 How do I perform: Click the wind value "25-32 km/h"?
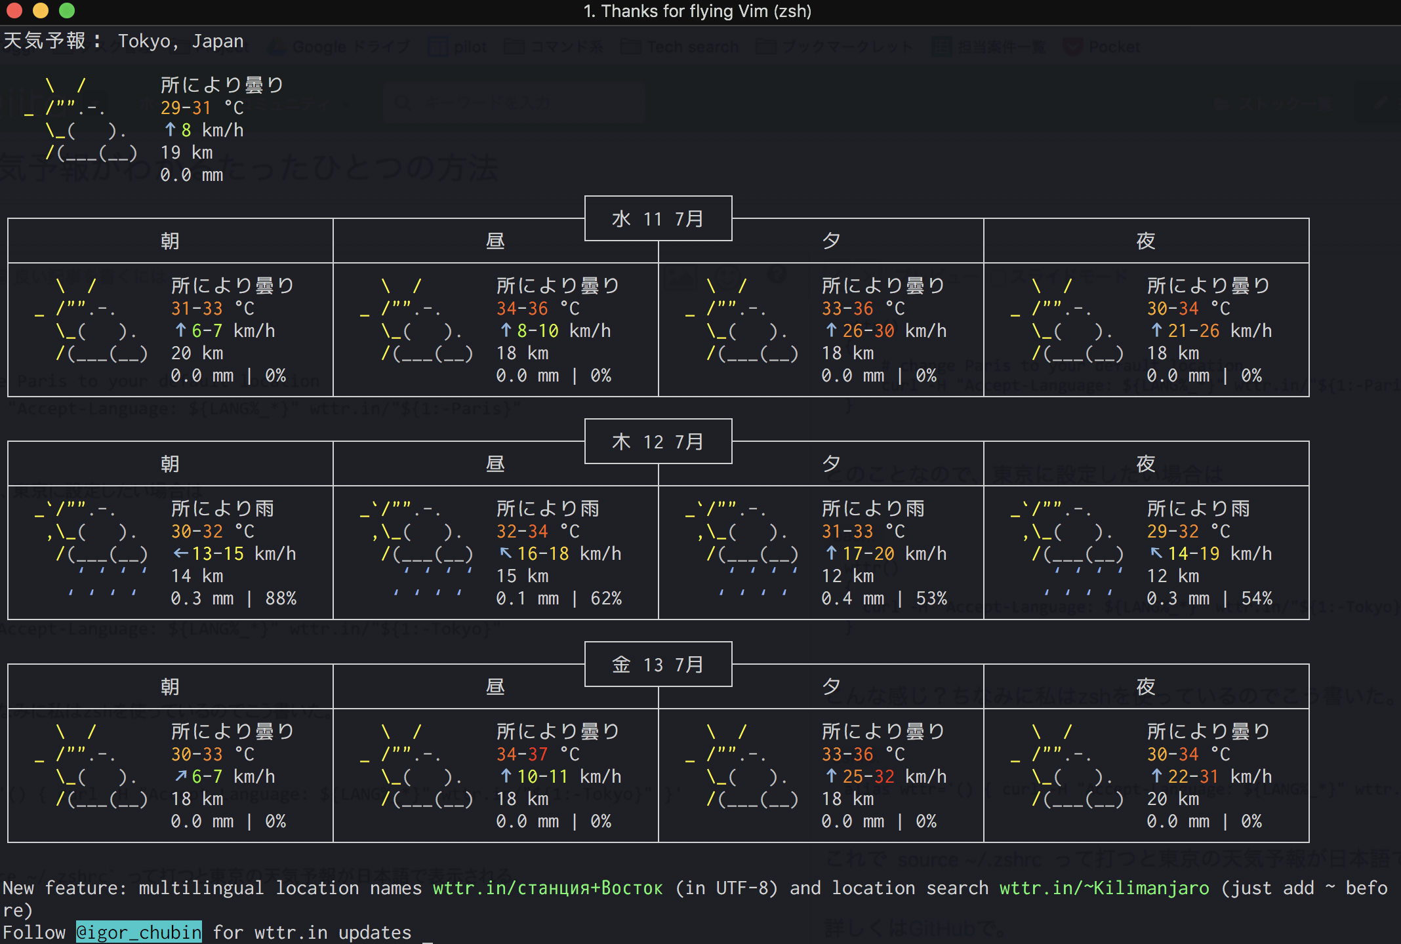pos(895,776)
